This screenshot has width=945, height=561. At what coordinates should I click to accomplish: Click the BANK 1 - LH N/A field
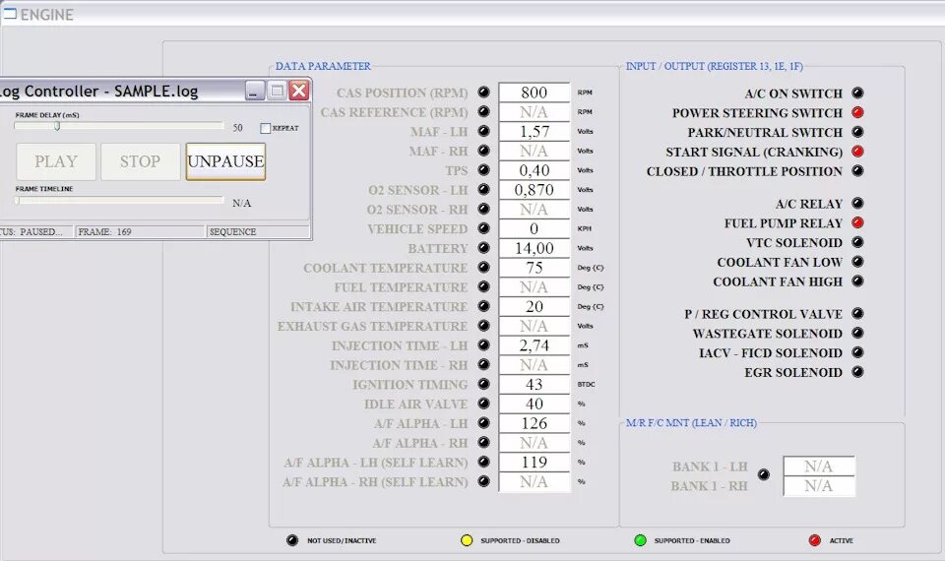818,466
